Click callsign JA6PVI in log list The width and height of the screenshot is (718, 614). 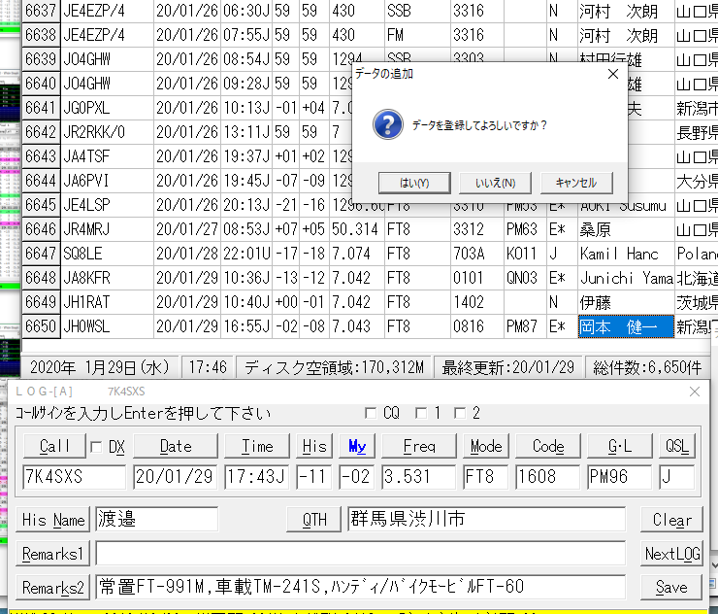point(86,181)
